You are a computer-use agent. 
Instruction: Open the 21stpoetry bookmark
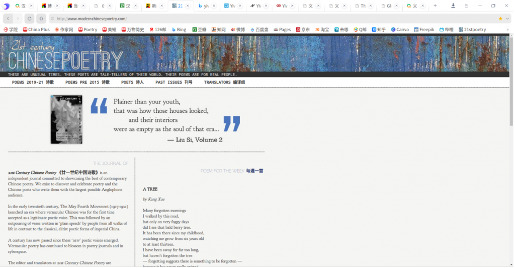(472, 30)
